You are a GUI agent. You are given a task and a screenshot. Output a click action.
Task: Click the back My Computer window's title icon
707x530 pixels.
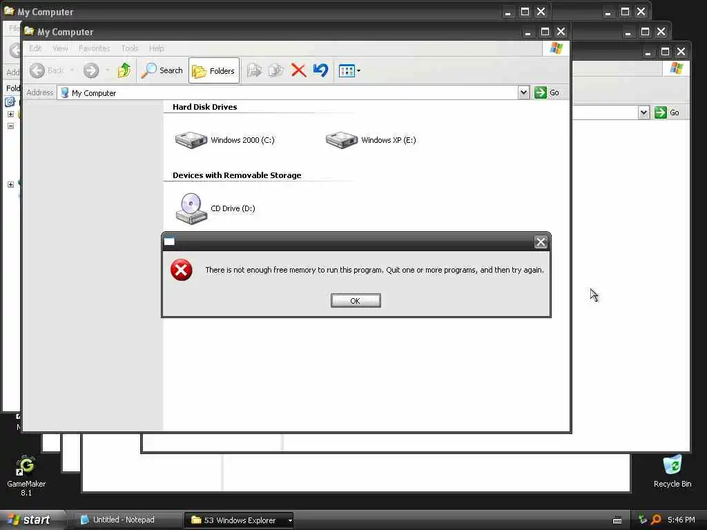tap(10, 11)
